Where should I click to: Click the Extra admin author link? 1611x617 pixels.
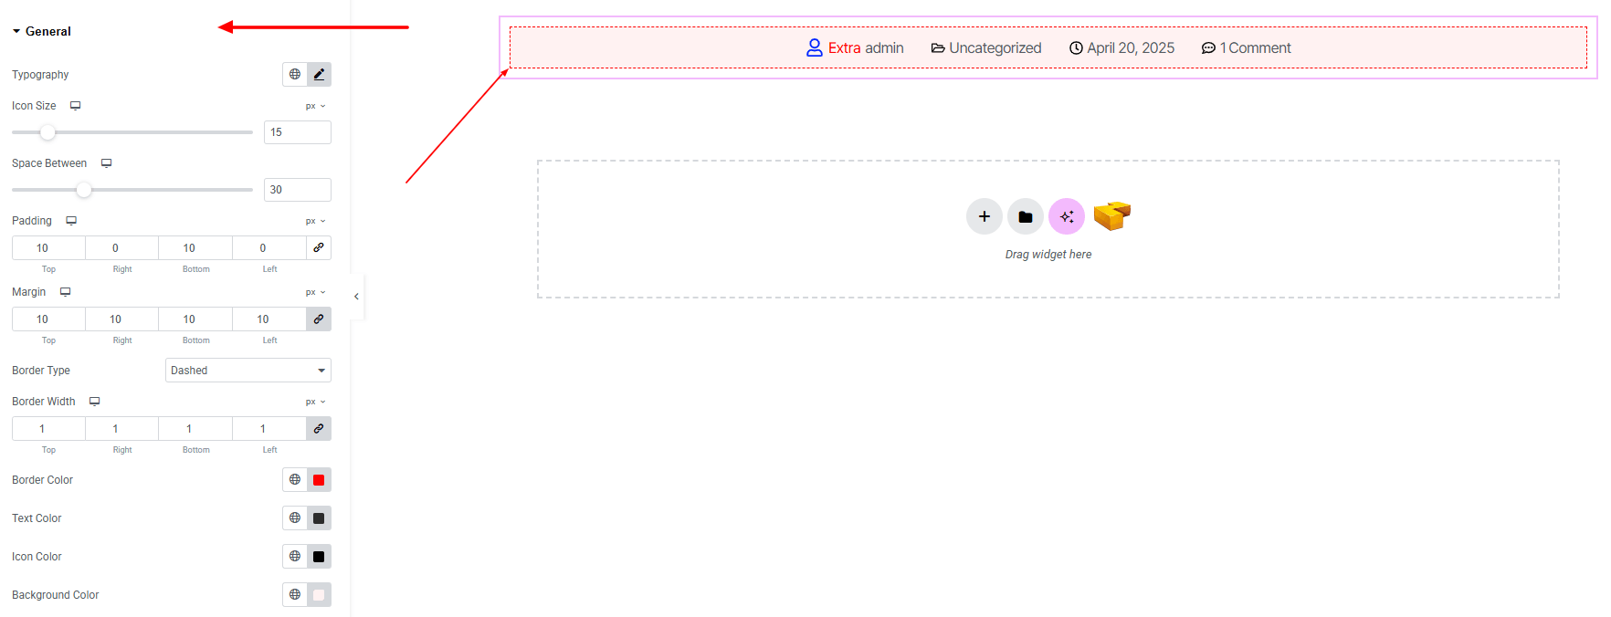(x=865, y=48)
